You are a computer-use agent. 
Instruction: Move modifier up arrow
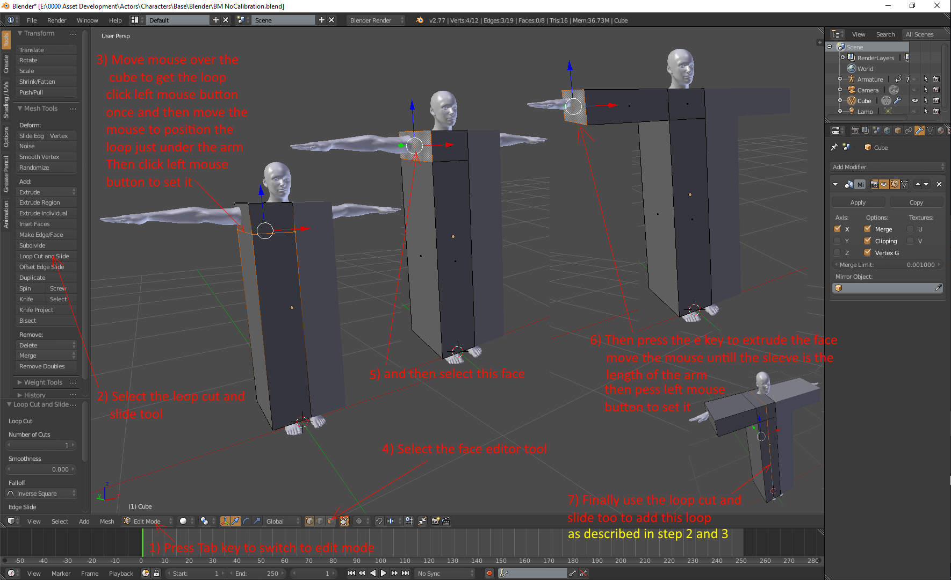918,184
